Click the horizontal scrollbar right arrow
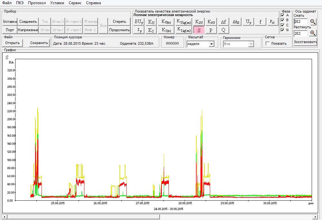 coord(315,216)
